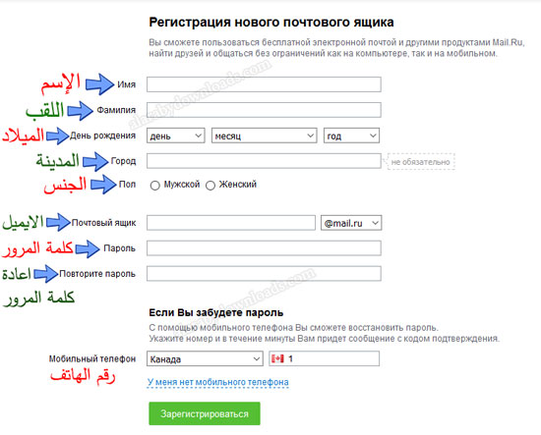541x435 pixels.
Task: Click the Пароль password input field
Action: (x=264, y=248)
